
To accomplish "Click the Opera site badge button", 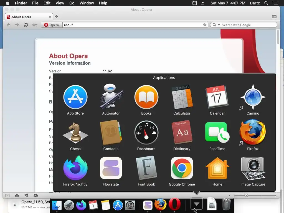I will click(x=52, y=25).
